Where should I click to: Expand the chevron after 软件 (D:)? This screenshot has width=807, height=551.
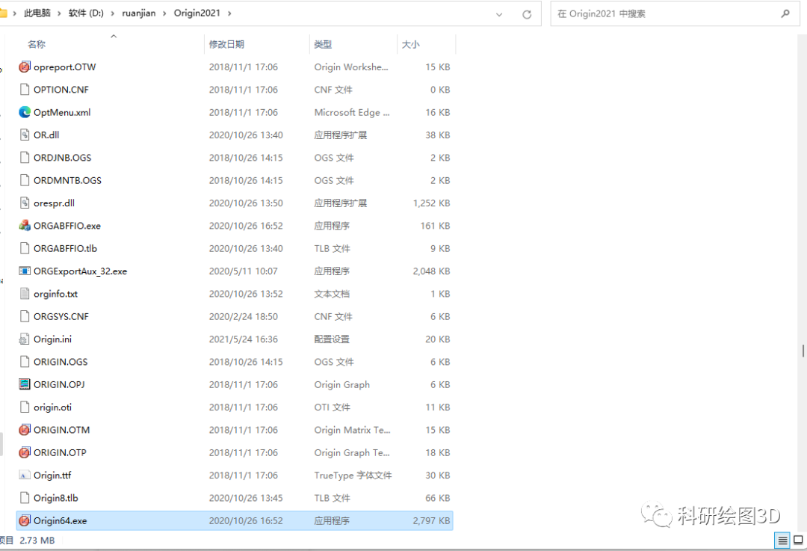pyautogui.click(x=112, y=13)
